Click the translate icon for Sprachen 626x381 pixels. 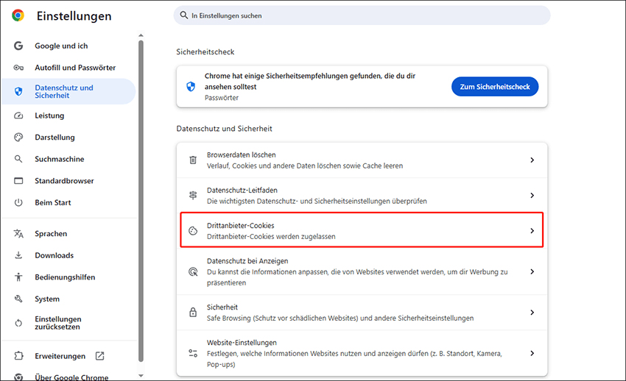[18, 234]
